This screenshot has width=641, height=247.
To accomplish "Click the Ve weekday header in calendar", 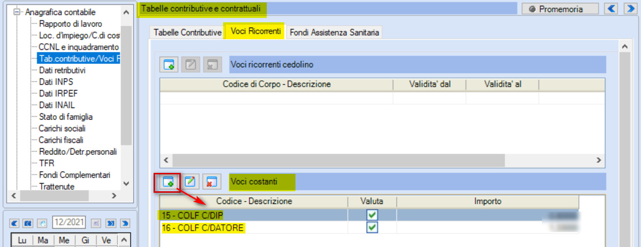I will point(106,240).
